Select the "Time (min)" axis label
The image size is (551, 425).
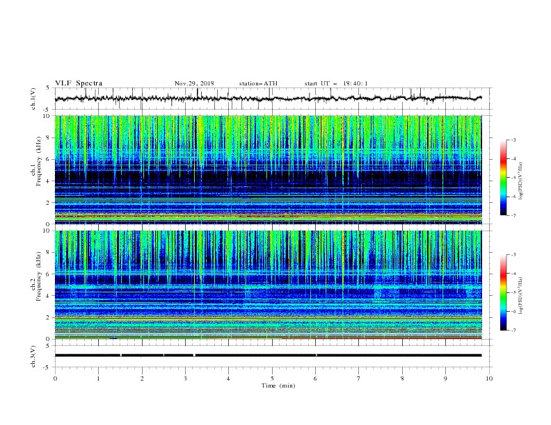coord(278,385)
